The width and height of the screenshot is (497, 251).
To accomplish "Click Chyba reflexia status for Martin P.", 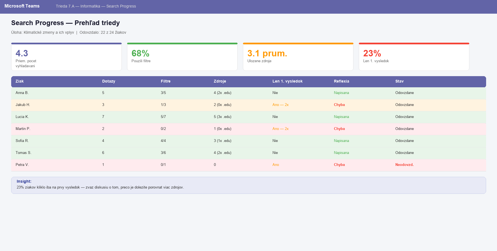I will 339,129.
